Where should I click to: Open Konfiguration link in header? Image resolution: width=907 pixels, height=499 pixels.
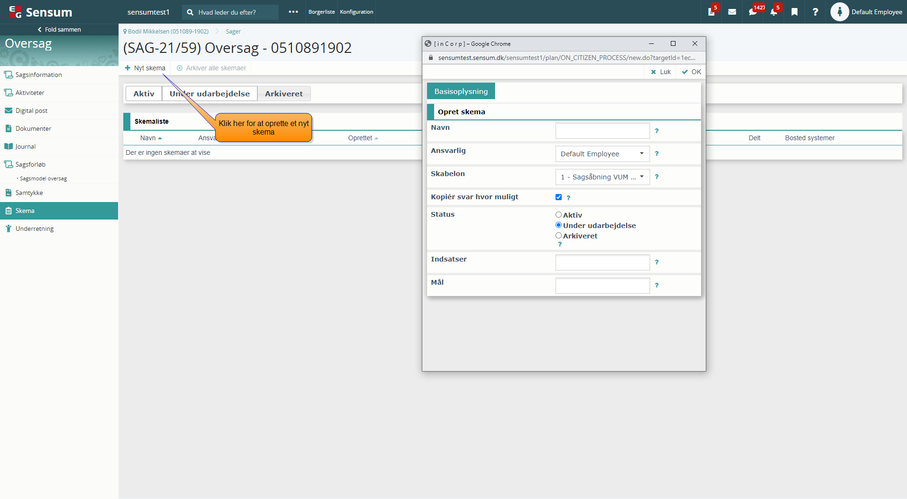(357, 12)
